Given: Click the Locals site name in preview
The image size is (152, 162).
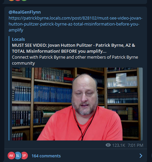Looking at the screenshot, I should 18,39.
